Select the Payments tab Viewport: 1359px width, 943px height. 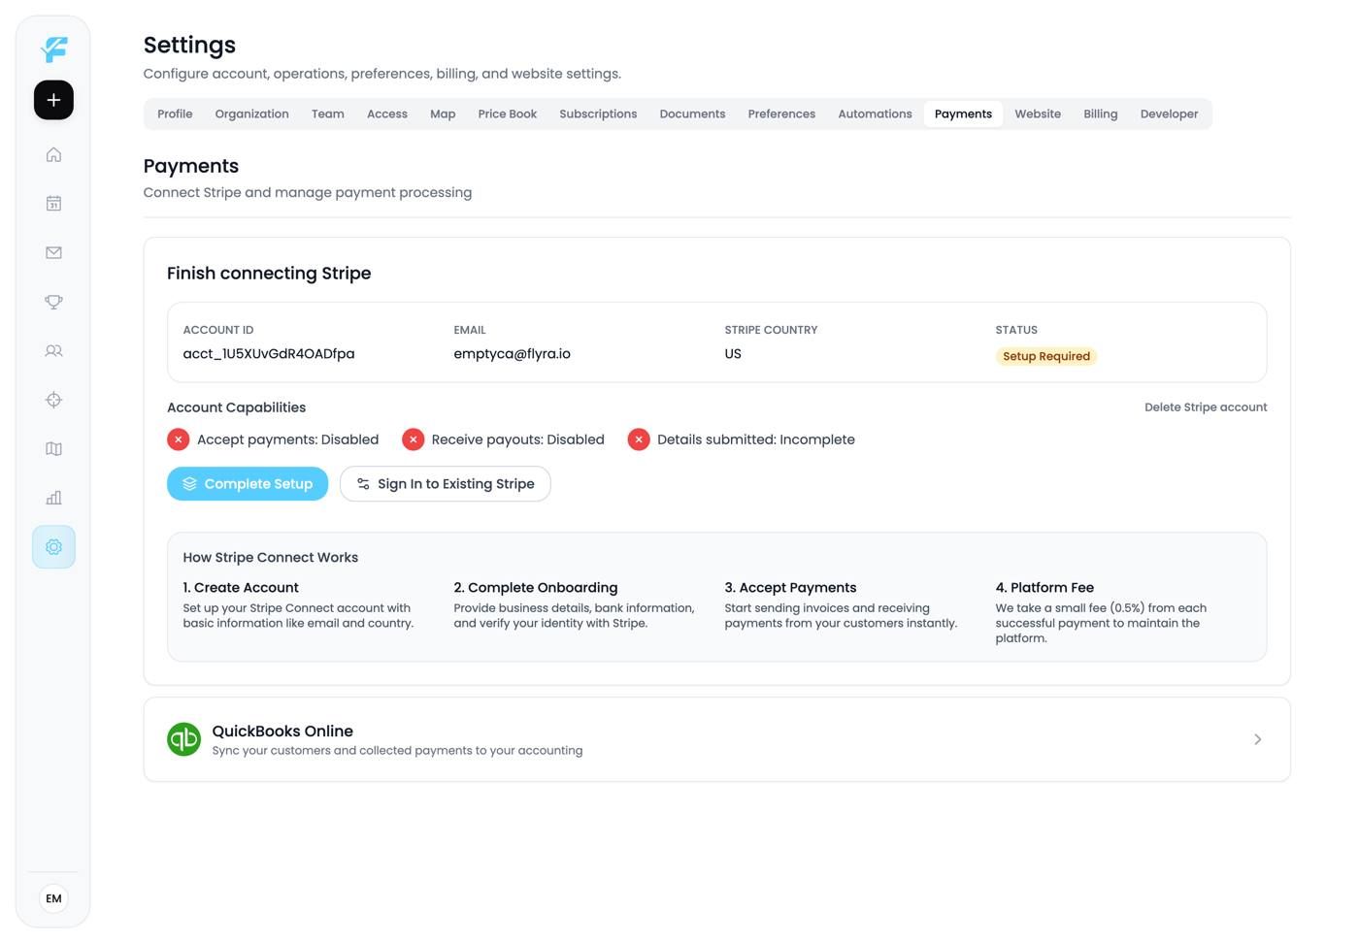pos(963,114)
